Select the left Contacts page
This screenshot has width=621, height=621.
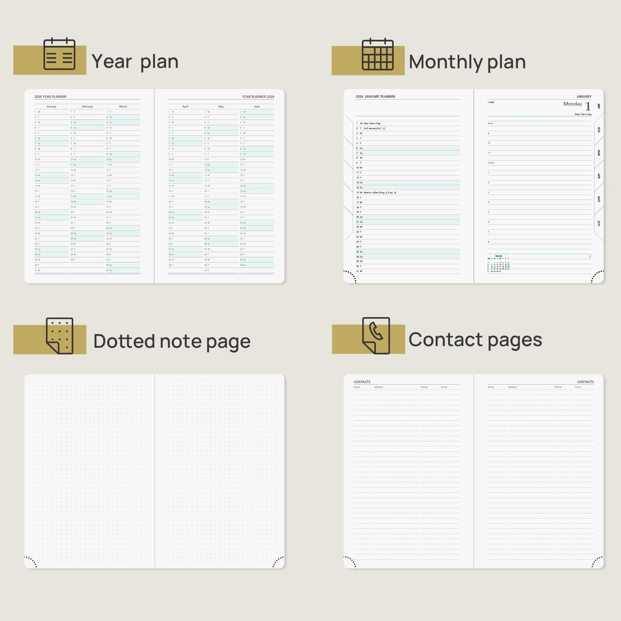tap(408, 471)
